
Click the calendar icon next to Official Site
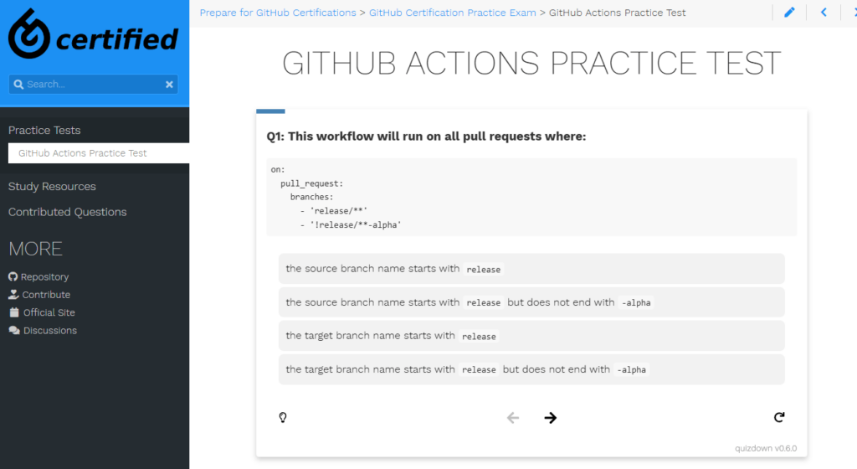coord(14,312)
